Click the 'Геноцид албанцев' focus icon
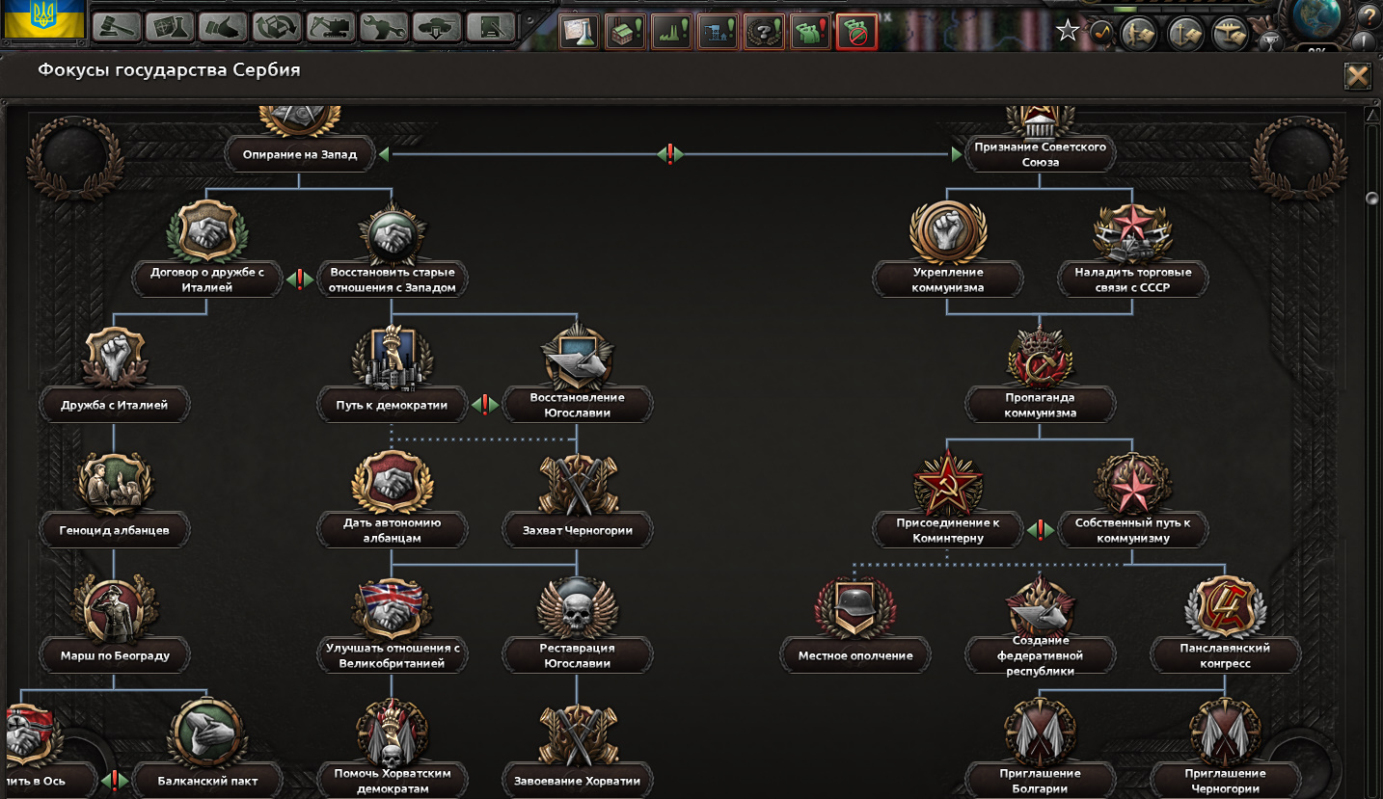Viewport: 1383px width, 799px height. pos(115,483)
